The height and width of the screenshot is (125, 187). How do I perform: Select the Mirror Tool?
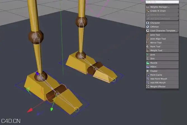[x=162, y=43]
